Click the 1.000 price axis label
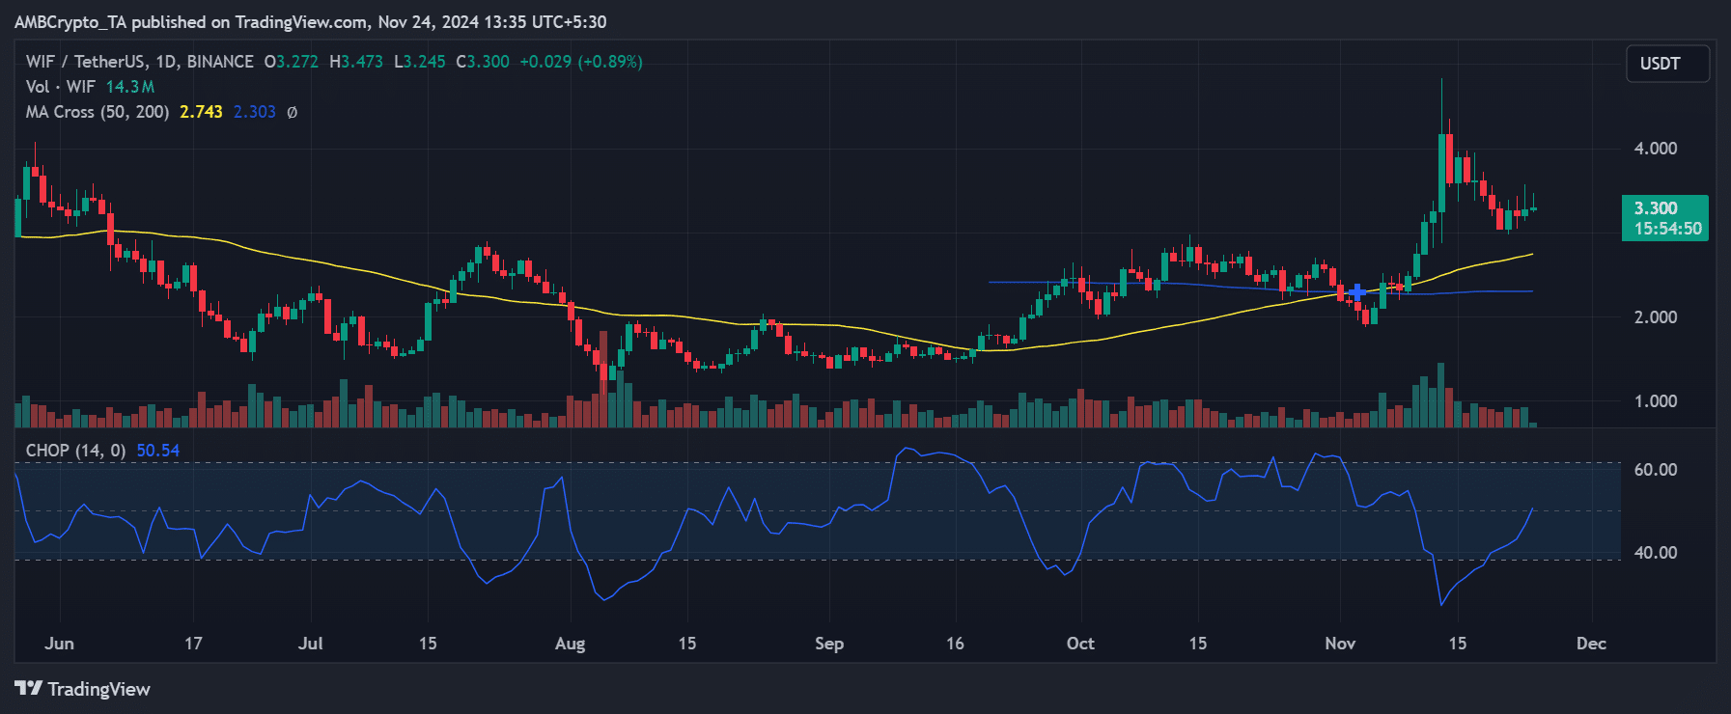1731x714 pixels. coord(1655,401)
